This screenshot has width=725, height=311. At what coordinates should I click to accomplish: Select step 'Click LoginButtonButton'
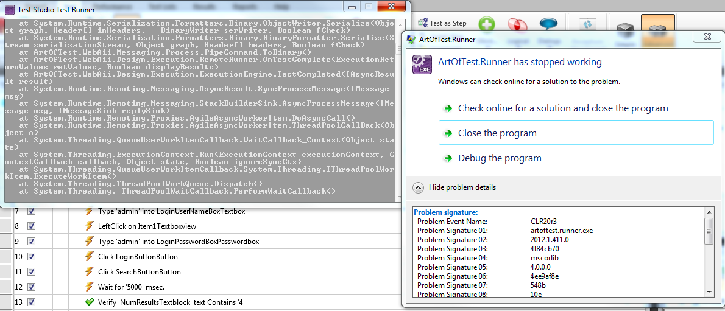[x=138, y=256]
